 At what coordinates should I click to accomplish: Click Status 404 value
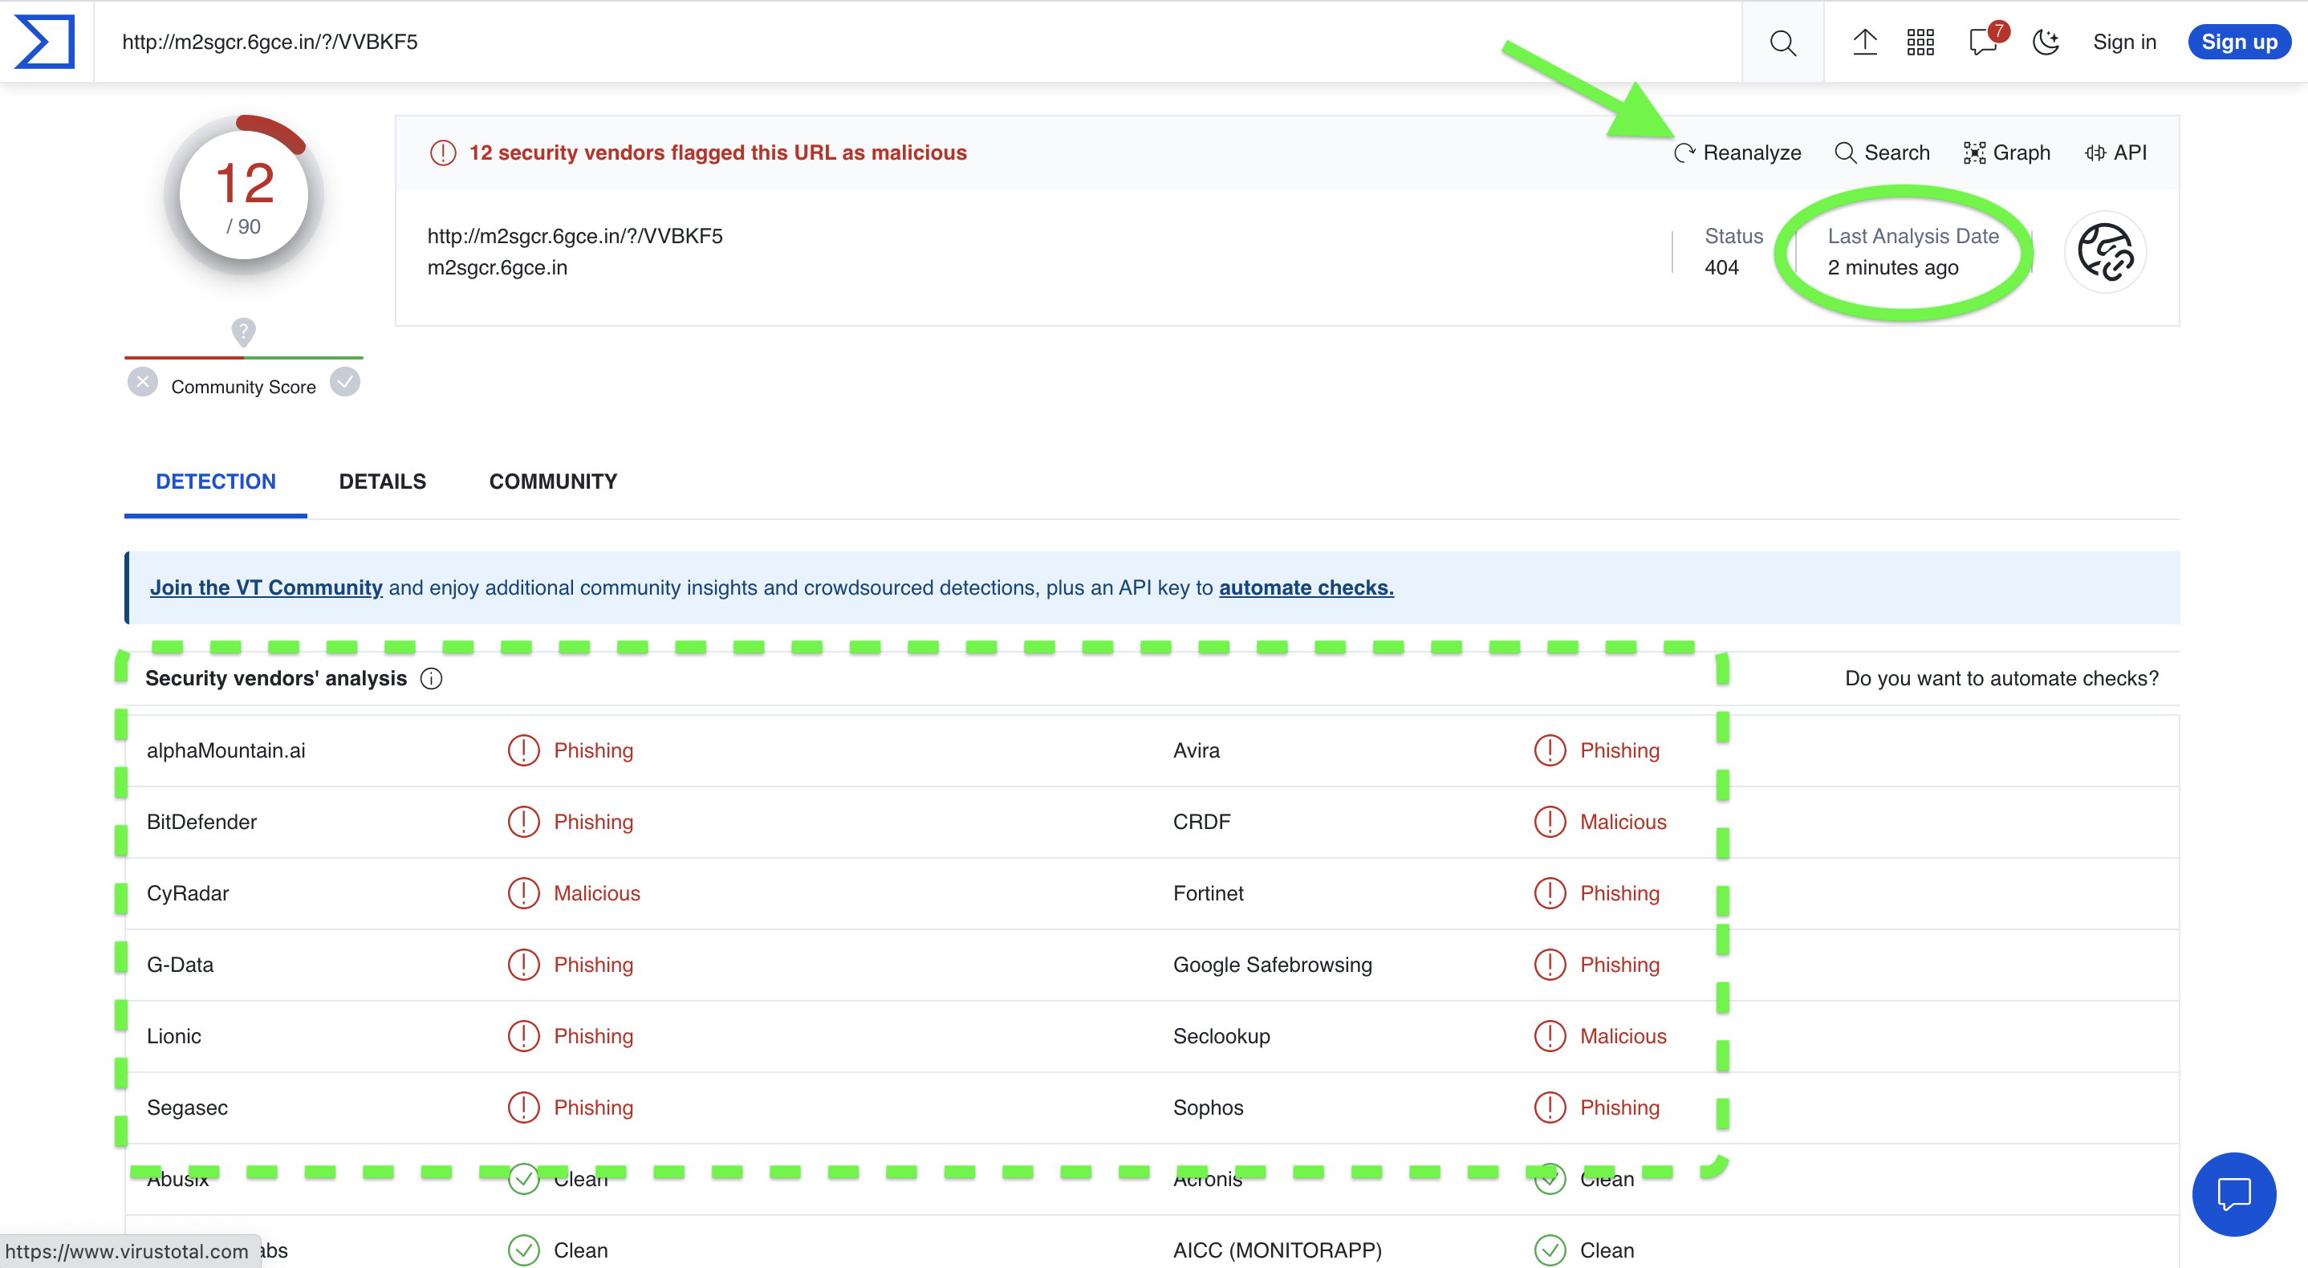[1721, 267]
